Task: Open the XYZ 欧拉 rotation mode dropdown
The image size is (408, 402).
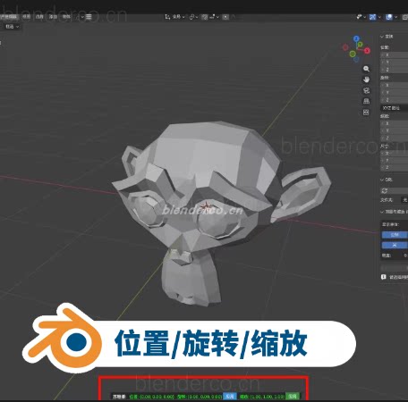Action: 395,108
